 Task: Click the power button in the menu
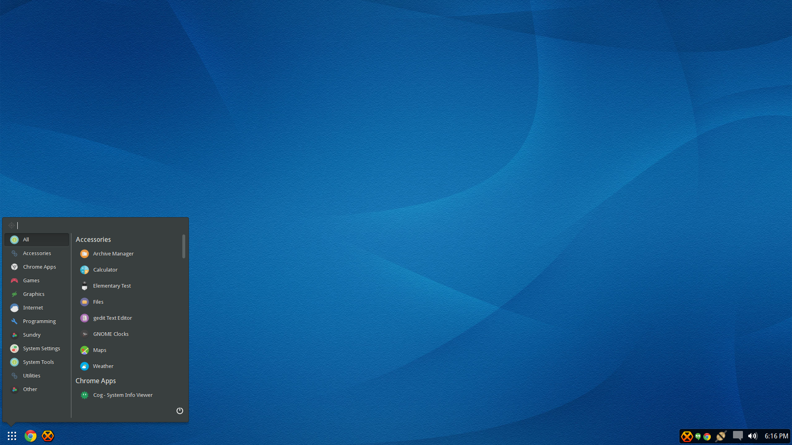(x=180, y=411)
